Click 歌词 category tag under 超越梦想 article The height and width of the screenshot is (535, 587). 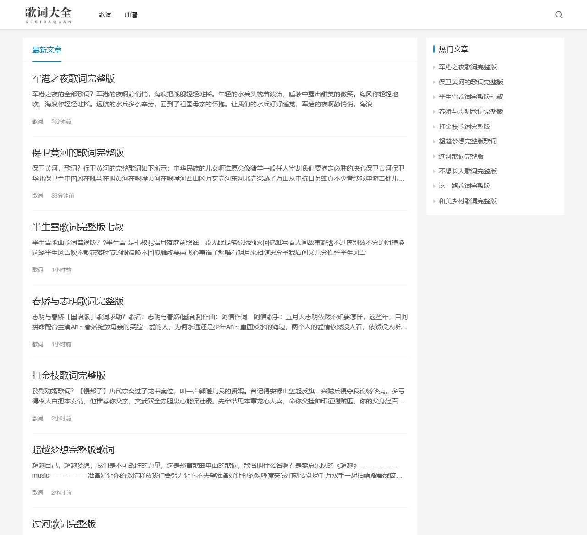[38, 493]
